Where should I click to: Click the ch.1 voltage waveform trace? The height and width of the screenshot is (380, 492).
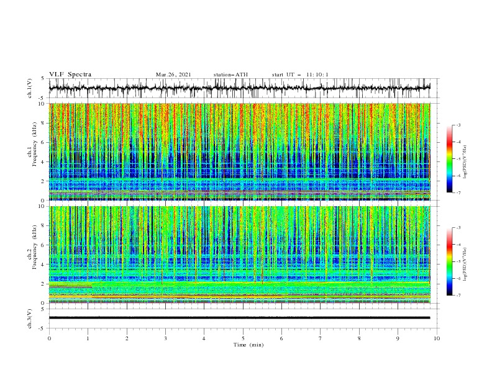click(239, 88)
